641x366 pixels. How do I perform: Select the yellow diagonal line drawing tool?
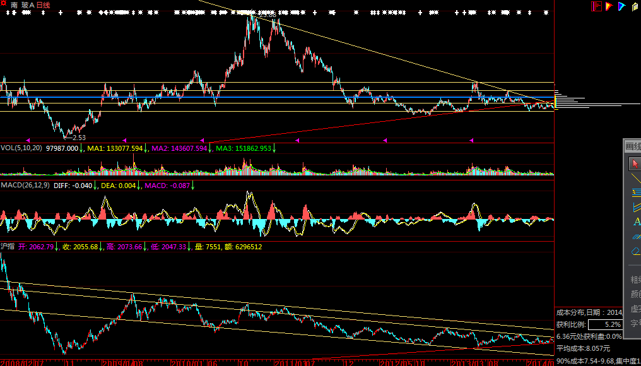point(635,179)
